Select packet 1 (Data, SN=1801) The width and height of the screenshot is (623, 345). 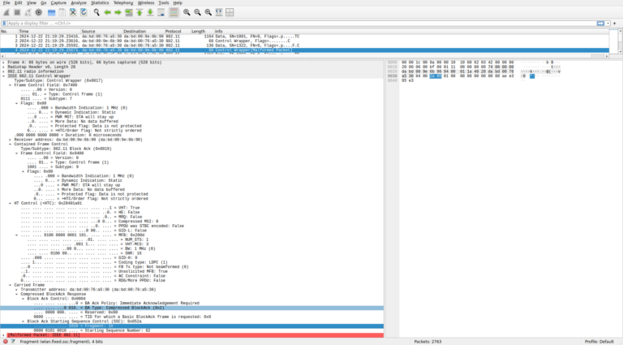(304, 37)
